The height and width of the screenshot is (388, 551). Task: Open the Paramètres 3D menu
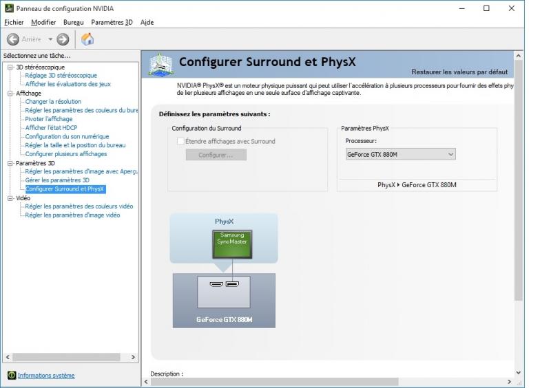(x=112, y=22)
